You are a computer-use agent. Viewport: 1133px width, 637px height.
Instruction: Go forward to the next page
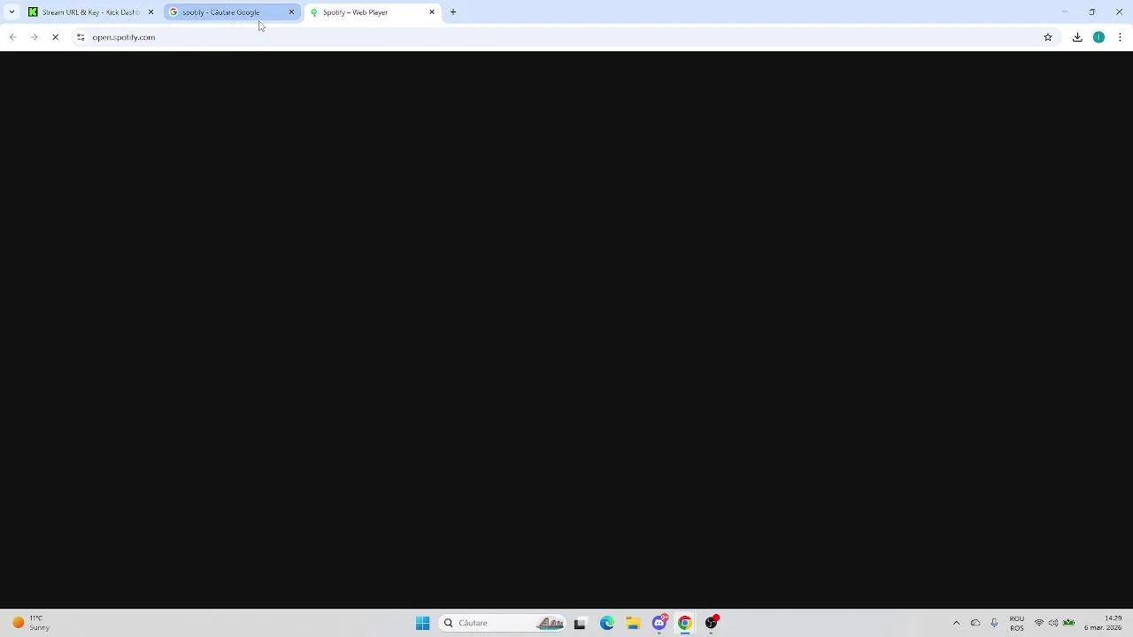click(x=34, y=37)
